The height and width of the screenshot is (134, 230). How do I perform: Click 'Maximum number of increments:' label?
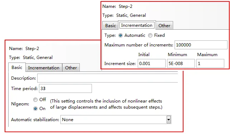[139, 45]
